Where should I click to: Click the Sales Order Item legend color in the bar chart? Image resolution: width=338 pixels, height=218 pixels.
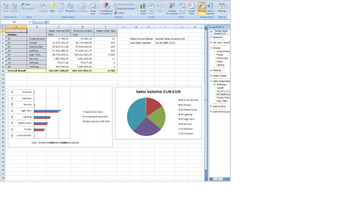[x=83, y=112]
